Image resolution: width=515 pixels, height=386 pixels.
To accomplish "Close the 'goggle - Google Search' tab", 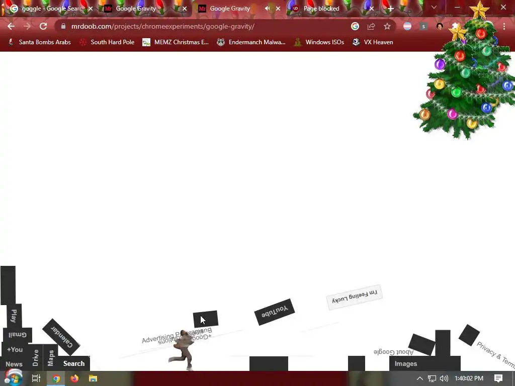I will pos(91,9).
